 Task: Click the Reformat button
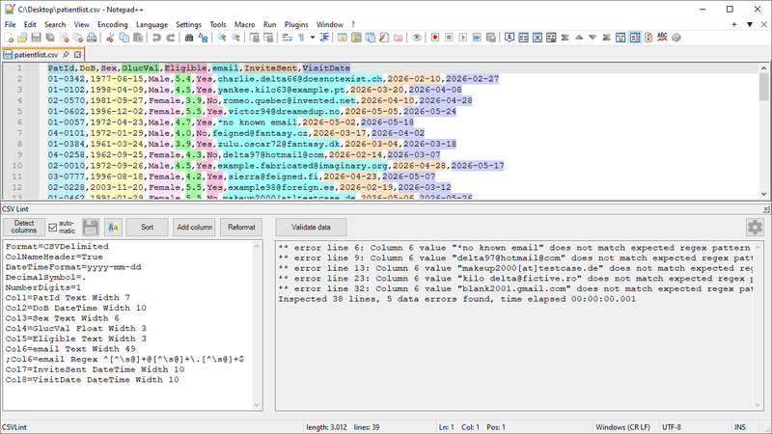tap(241, 228)
